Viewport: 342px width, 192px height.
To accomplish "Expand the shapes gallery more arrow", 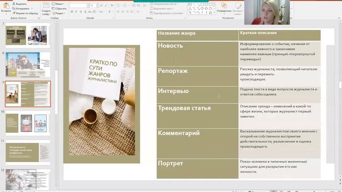I will (214, 13).
